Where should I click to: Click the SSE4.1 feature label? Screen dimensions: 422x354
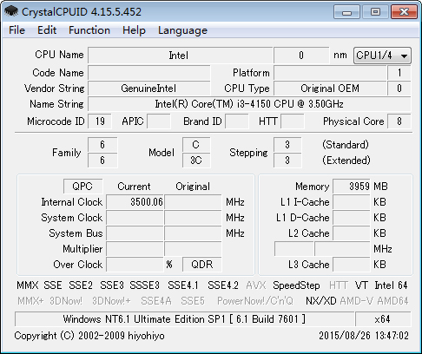click(x=183, y=285)
